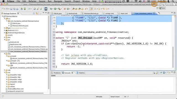Maximize the editor area

tap(175, 13)
